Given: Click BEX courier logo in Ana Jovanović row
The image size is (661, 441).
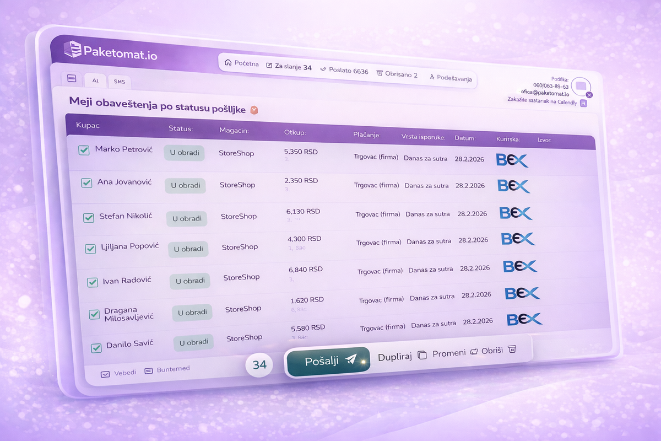Looking at the screenshot, I should coord(514,186).
